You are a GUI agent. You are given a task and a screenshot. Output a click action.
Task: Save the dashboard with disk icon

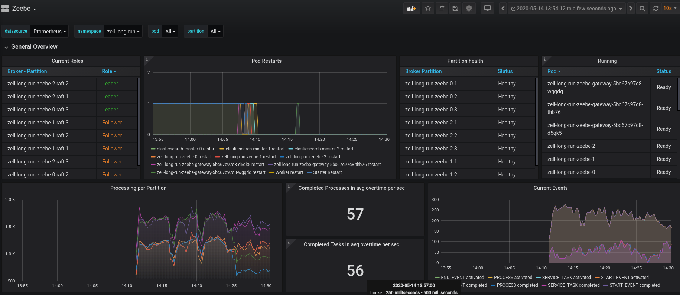coord(455,8)
